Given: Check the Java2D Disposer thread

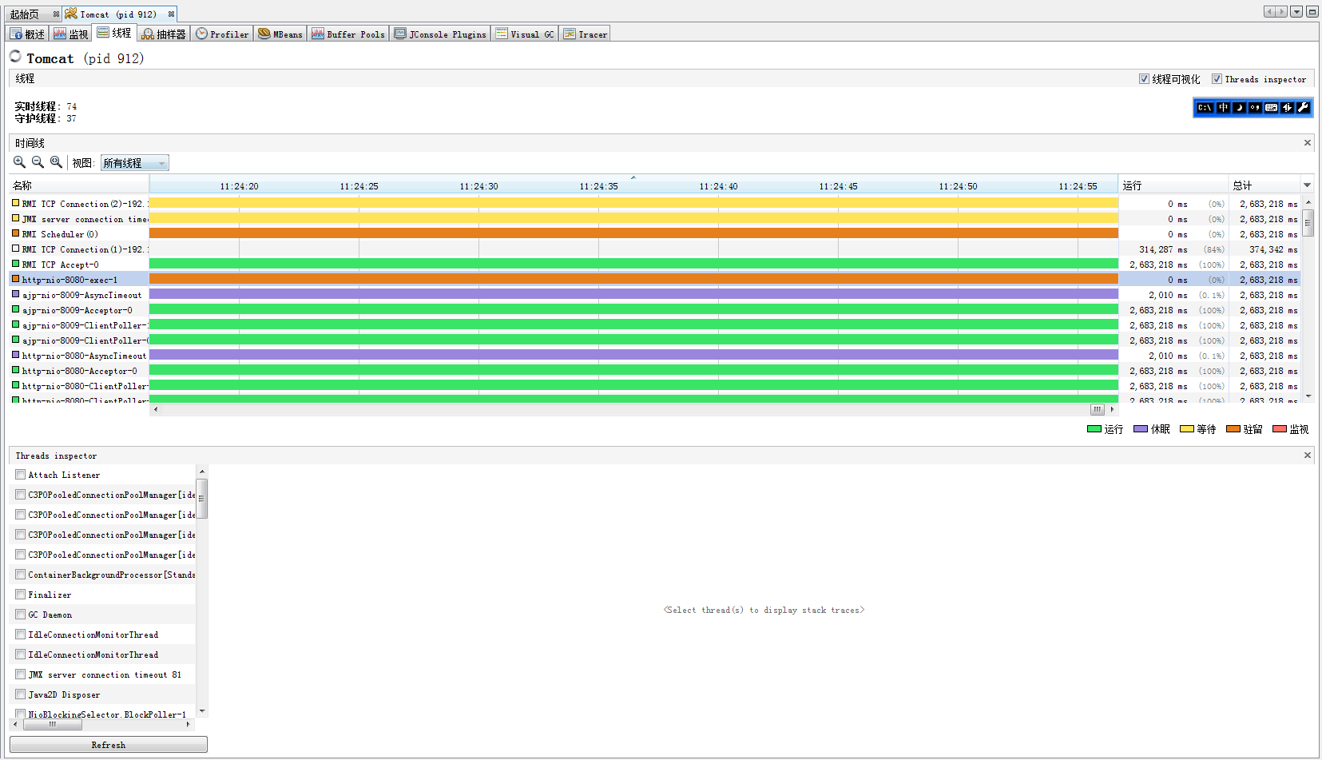Looking at the screenshot, I should [21, 694].
